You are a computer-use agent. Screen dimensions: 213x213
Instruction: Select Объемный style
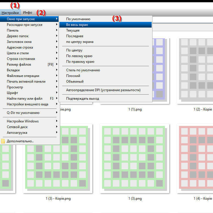(105, 82)
